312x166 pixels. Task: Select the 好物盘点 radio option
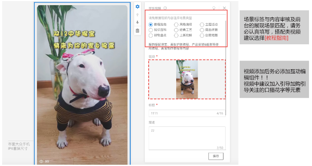tap(150, 35)
